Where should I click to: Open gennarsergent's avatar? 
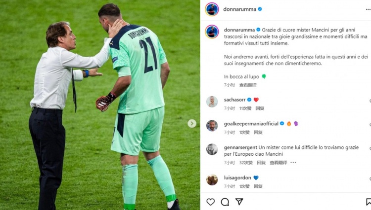point(212,149)
